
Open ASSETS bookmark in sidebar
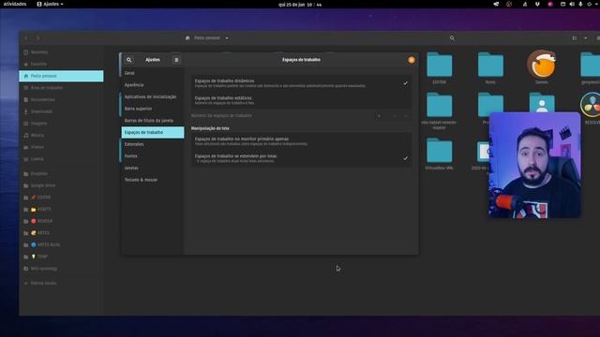point(61,209)
